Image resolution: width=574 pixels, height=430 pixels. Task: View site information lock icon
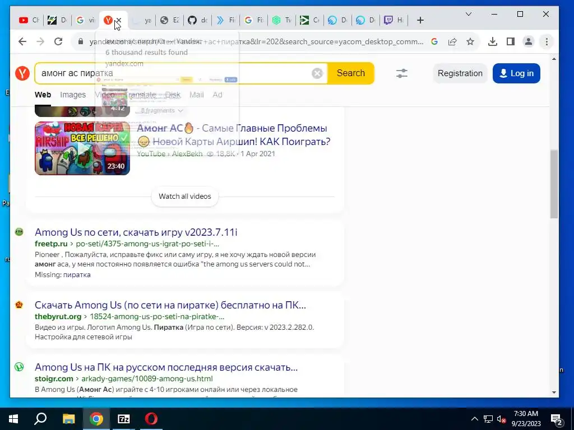tap(81, 41)
